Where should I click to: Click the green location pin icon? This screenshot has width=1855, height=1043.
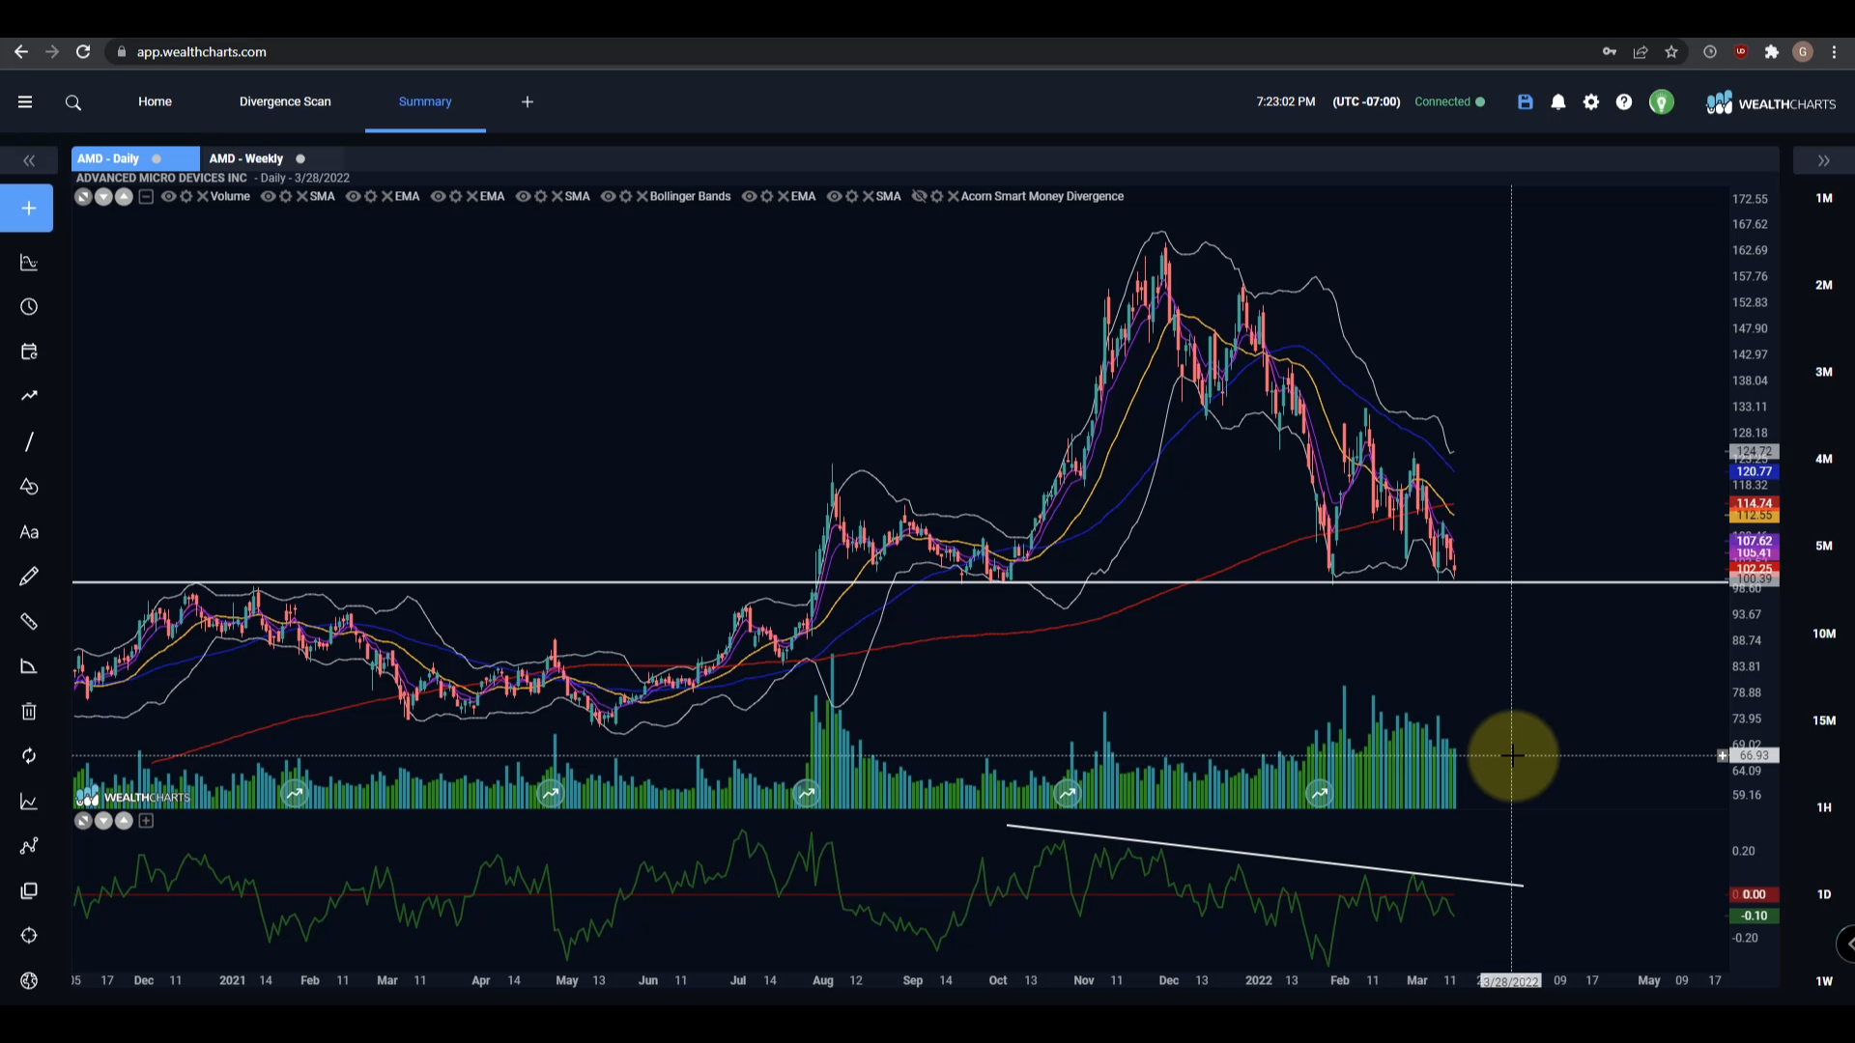click(x=1662, y=102)
